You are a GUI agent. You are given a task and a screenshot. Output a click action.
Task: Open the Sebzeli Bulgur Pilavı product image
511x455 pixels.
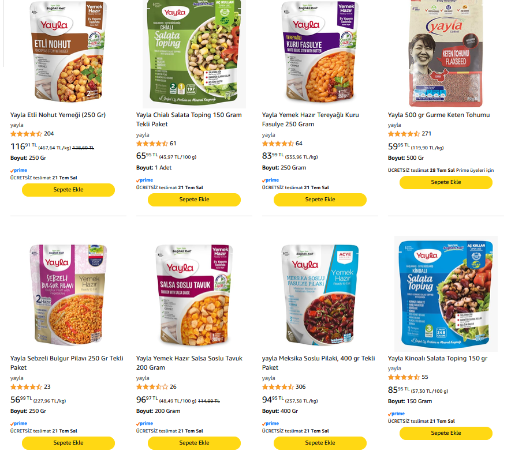click(x=68, y=295)
